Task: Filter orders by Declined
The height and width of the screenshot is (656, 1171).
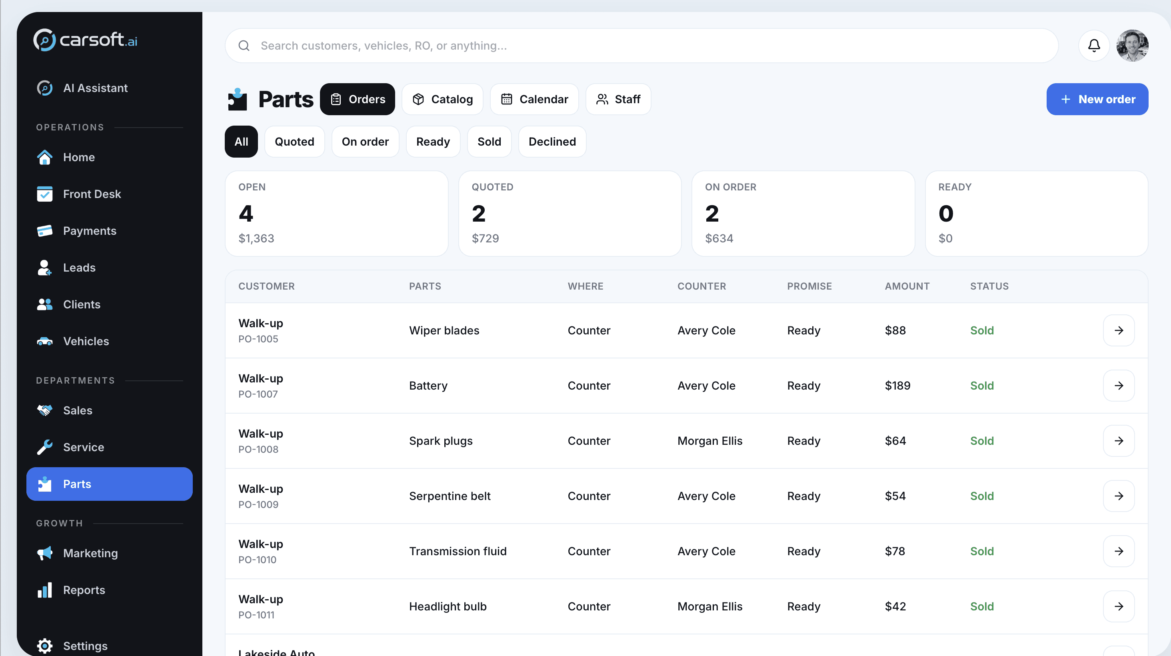Action: click(x=552, y=142)
